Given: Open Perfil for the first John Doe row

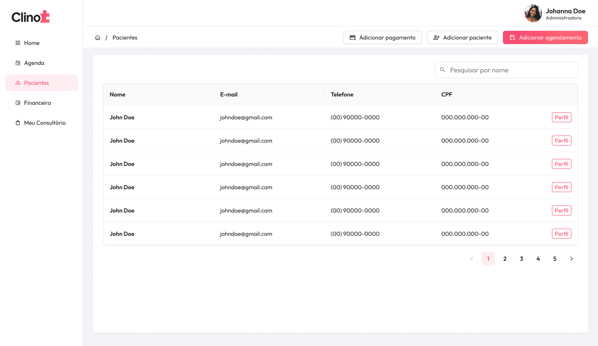Looking at the screenshot, I should pyautogui.click(x=561, y=117).
